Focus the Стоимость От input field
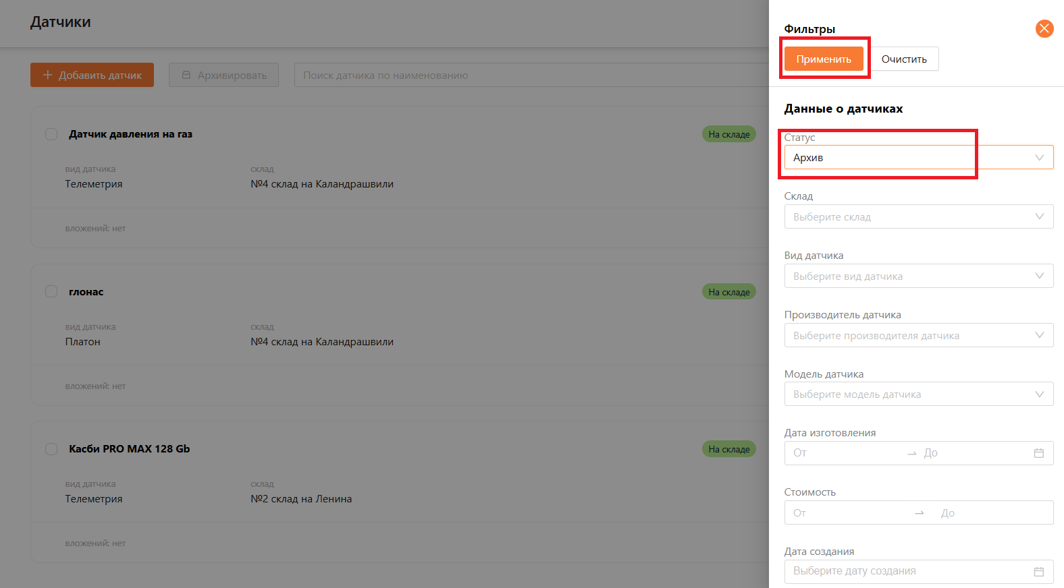The width and height of the screenshot is (1064, 588). click(847, 512)
